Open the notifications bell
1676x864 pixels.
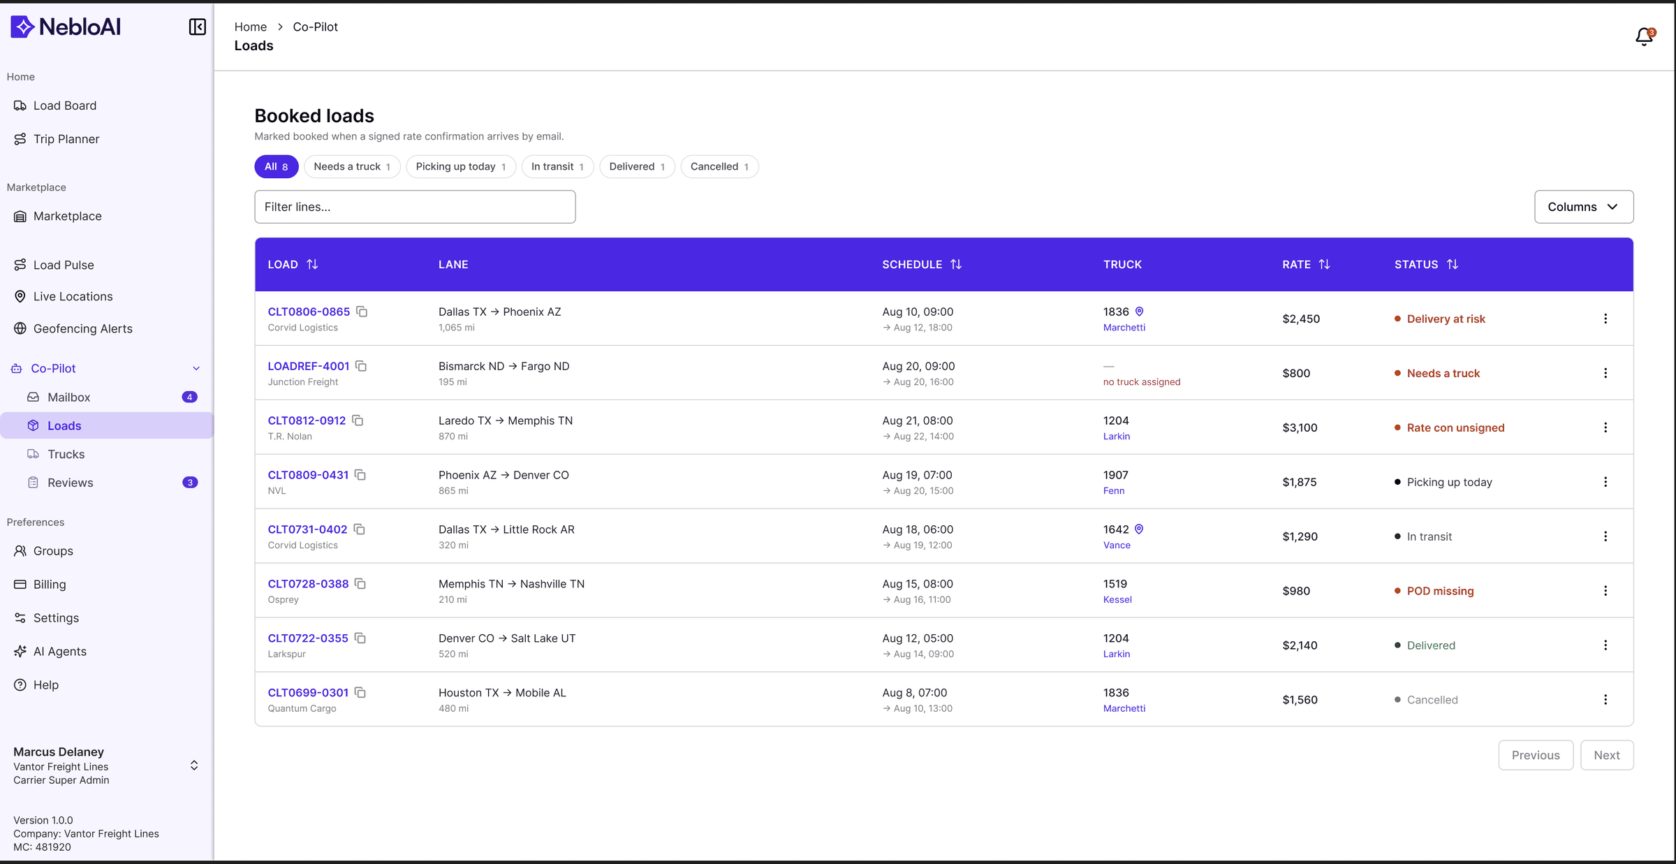[1645, 36]
